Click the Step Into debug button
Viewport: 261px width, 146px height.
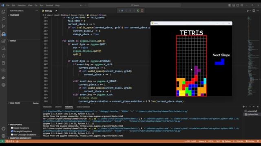click(x=130, y=11)
